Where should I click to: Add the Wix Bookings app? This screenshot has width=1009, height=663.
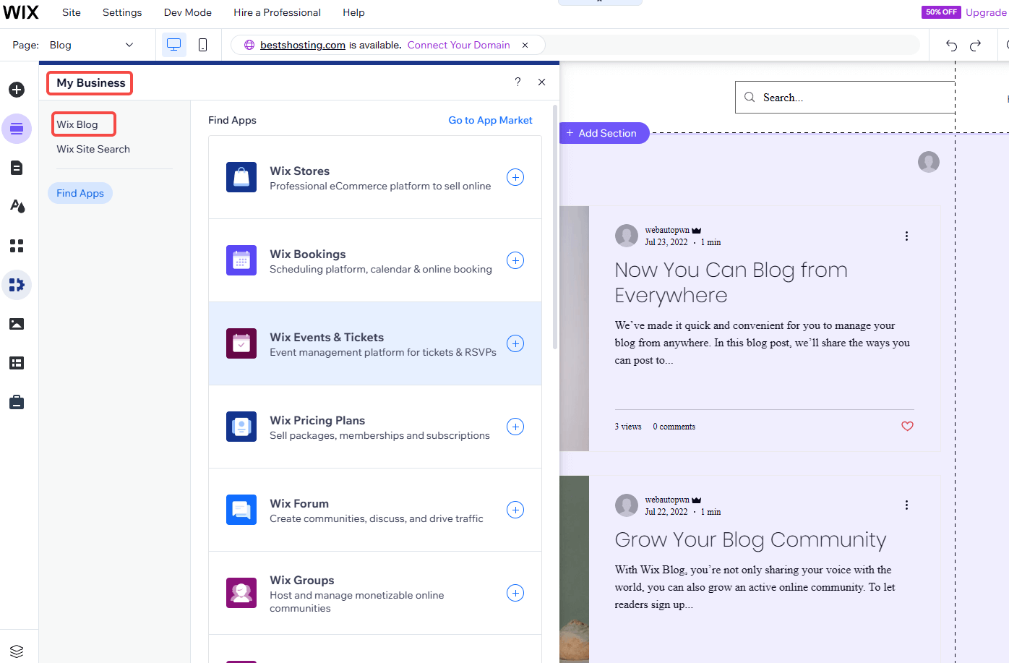click(515, 260)
